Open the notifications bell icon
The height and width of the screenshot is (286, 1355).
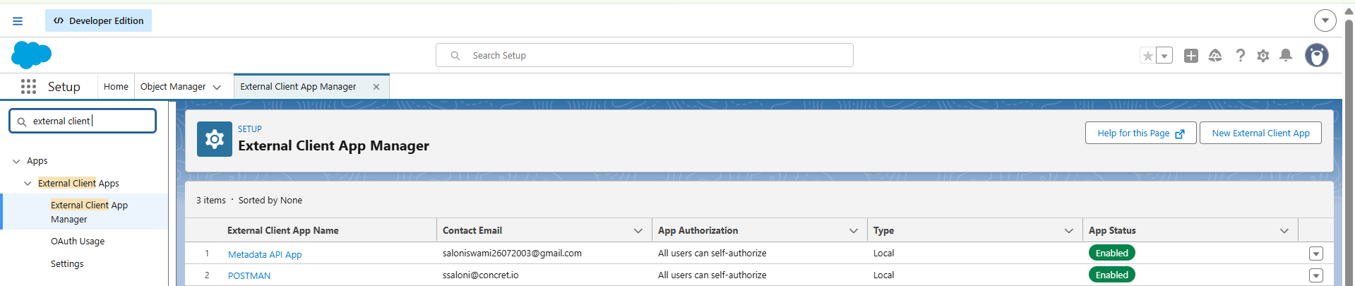click(x=1287, y=55)
